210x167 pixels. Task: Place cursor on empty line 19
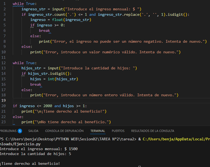click(x=111, y=100)
